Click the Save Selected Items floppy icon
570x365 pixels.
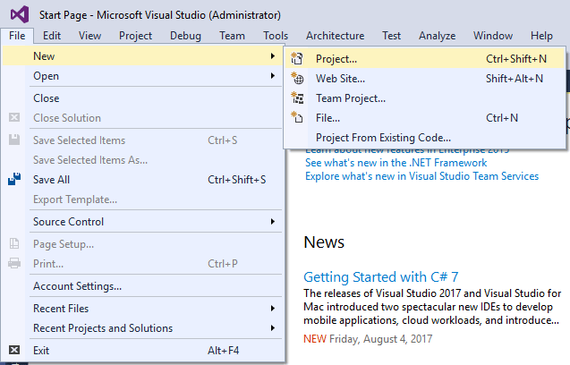[14, 140]
